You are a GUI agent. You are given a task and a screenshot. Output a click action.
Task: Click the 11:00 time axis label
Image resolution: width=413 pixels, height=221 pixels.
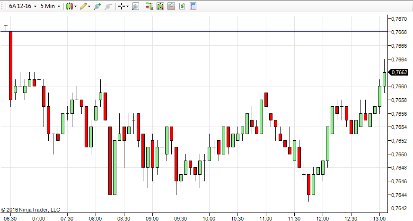click(266, 218)
